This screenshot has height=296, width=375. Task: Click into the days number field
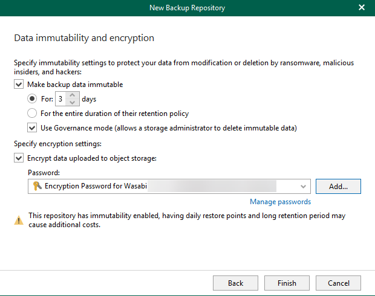point(61,99)
